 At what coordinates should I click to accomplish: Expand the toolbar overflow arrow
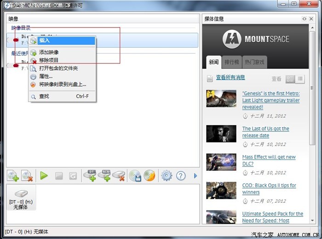[x=195, y=176]
